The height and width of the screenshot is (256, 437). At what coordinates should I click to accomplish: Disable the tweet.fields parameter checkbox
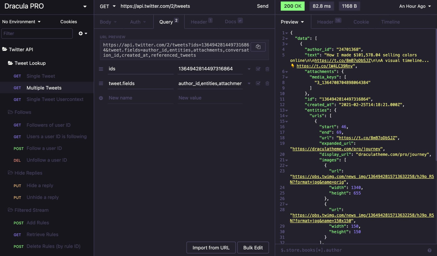[258, 84]
